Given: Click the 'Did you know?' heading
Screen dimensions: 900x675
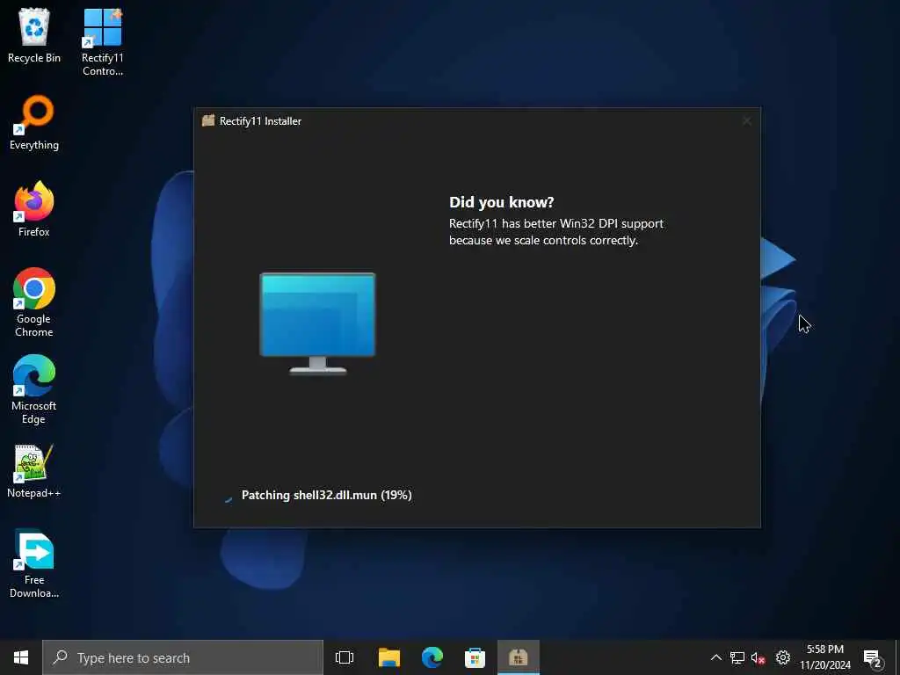Looking at the screenshot, I should (x=501, y=202).
